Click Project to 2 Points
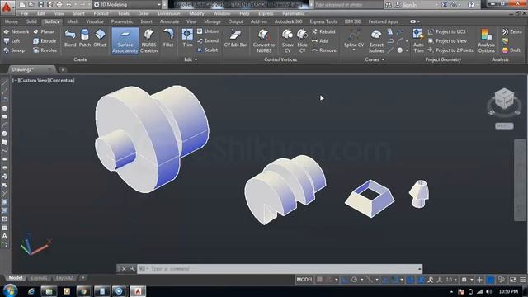 pyautogui.click(x=450, y=50)
